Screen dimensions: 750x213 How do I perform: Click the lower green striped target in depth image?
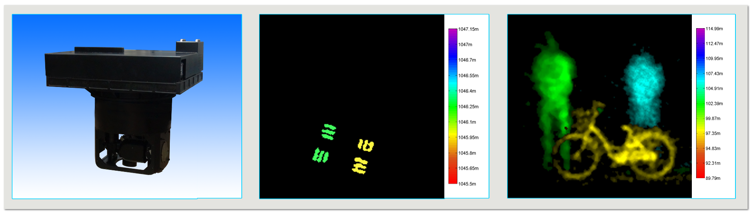tap(320, 155)
